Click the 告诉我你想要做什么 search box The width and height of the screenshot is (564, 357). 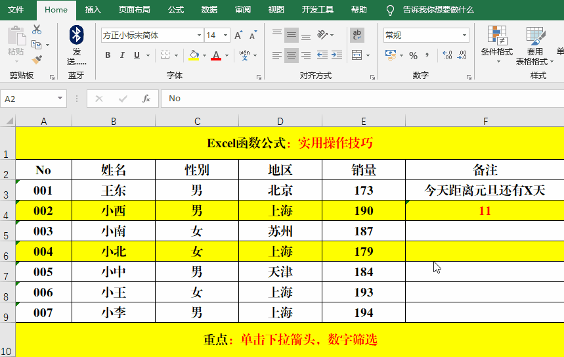438,10
